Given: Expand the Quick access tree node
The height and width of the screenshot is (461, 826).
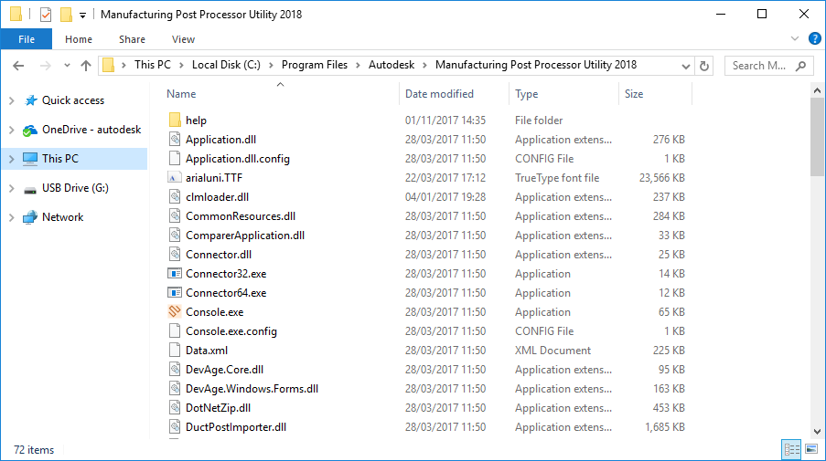Looking at the screenshot, I should (x=12, y=100).
